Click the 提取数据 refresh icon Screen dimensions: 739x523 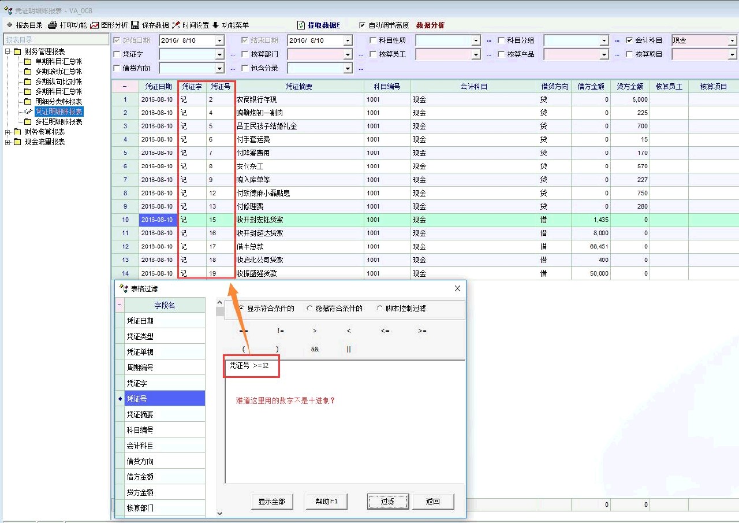[x=301, y=25]
